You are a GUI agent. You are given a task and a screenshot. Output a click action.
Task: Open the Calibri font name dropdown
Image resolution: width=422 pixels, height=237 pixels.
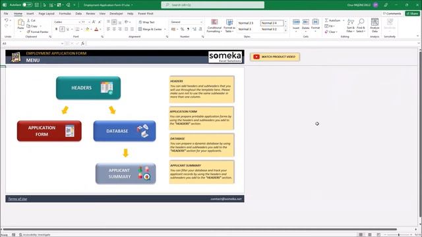point(79,22)
